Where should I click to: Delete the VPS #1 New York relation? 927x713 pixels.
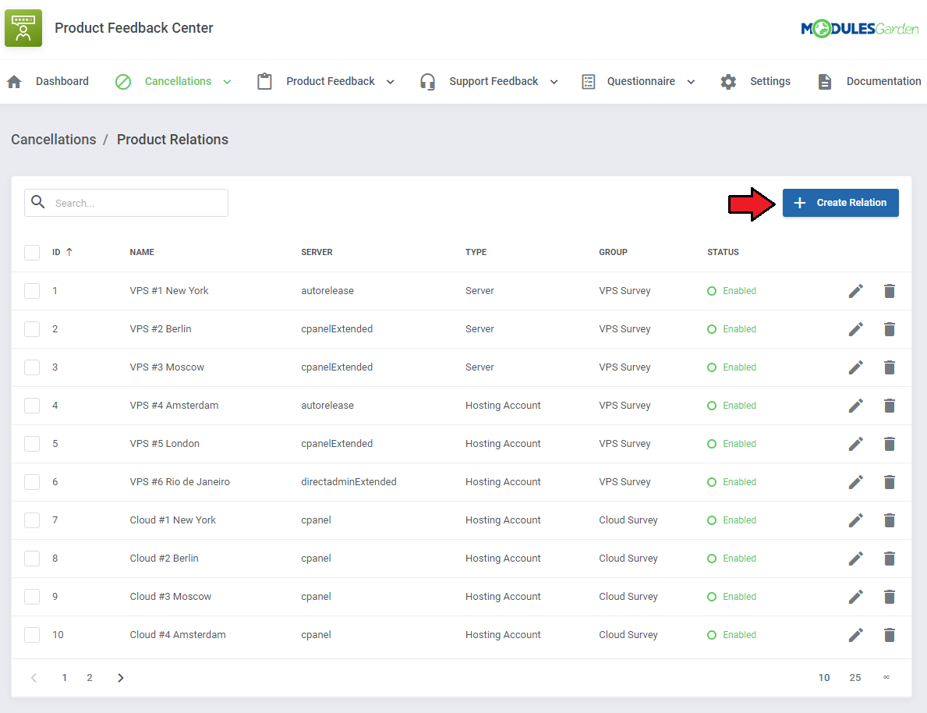coord(889,291)
